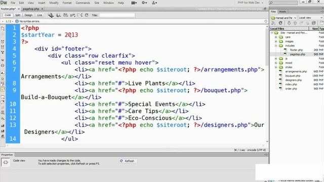Click the Move or Convert CSS icon
The width and height of the screenshot is (324, 182).
(3, 118)
